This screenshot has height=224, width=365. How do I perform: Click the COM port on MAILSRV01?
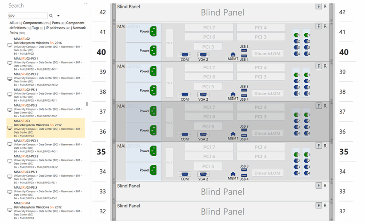[185, 55]
